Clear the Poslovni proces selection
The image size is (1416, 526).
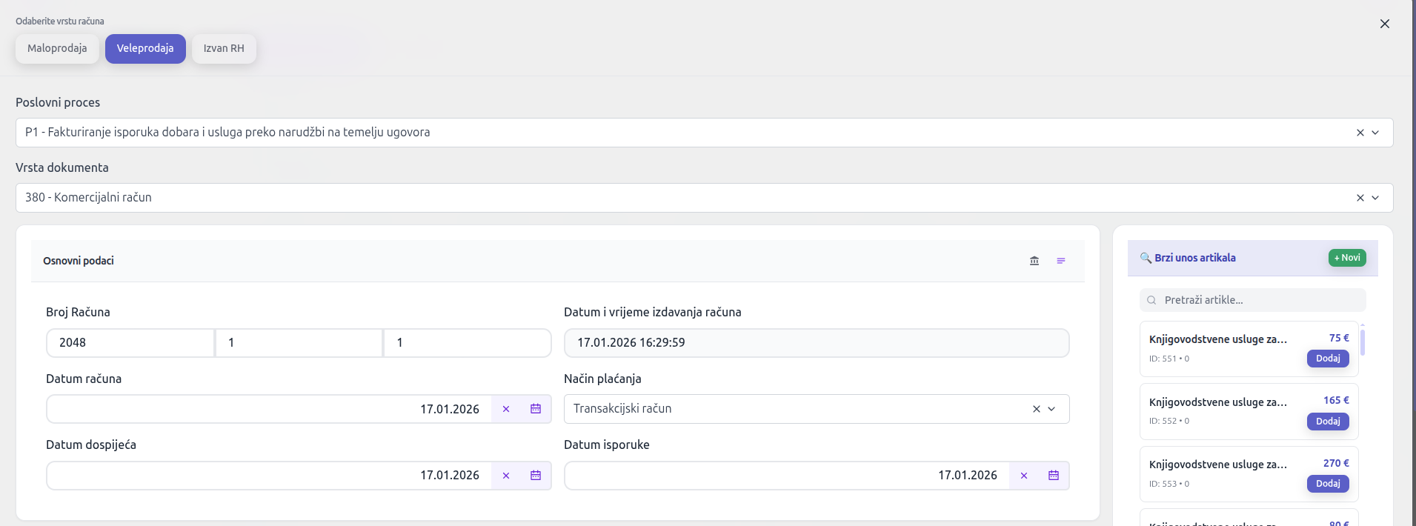coord(1360,133)
